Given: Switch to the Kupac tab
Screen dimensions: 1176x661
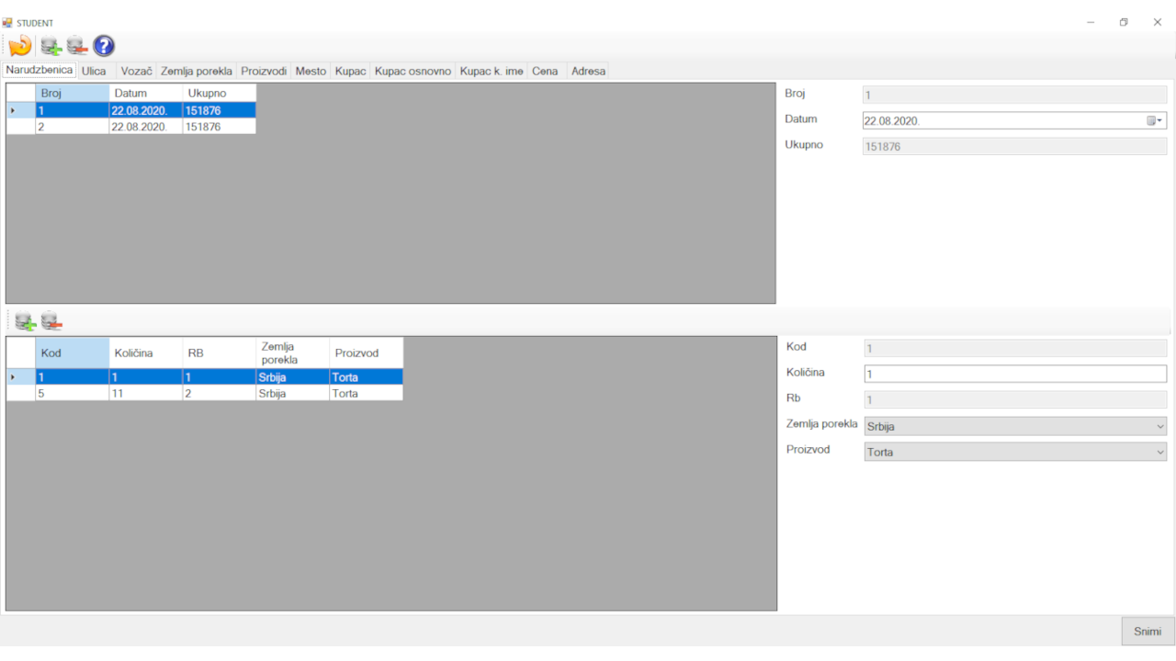Looking at the screenshot, I should (351, 71).
